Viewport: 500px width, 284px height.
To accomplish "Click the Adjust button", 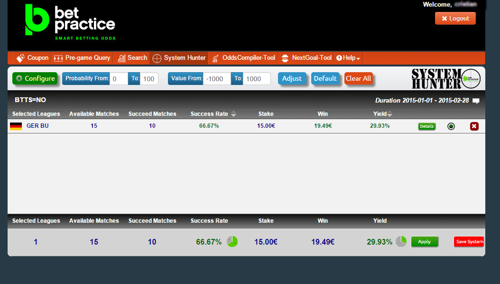I will tap(292, 78).
